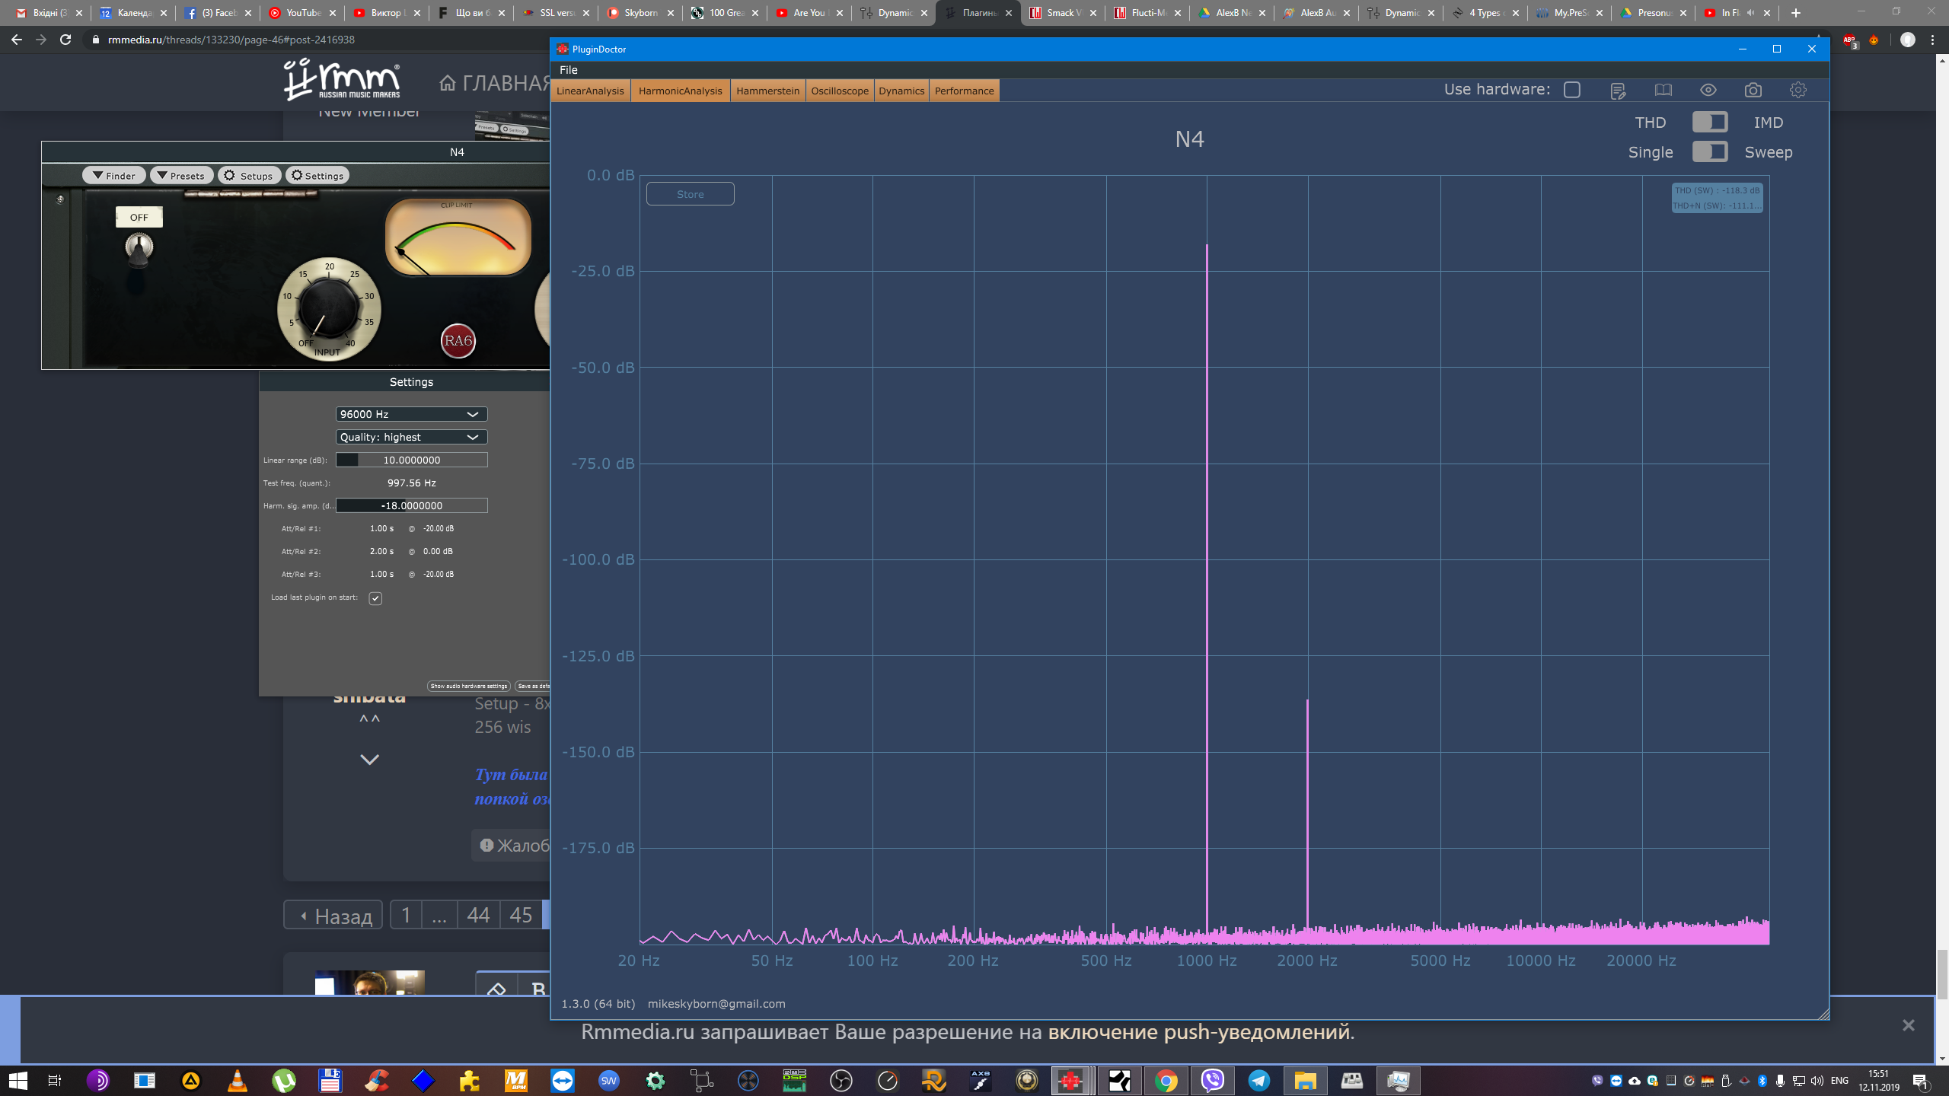
Task: Open the YouTube browser tab
Action: click(x=302, y=13)
